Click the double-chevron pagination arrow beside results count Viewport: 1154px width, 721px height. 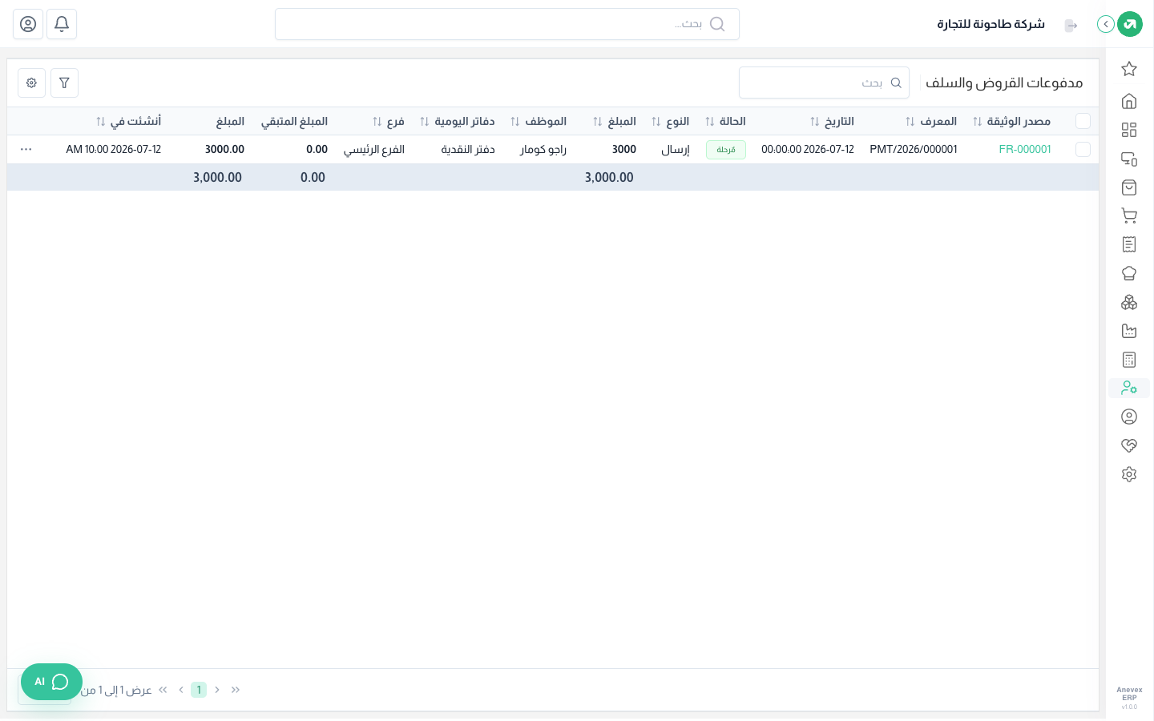[x=163, y=690]
